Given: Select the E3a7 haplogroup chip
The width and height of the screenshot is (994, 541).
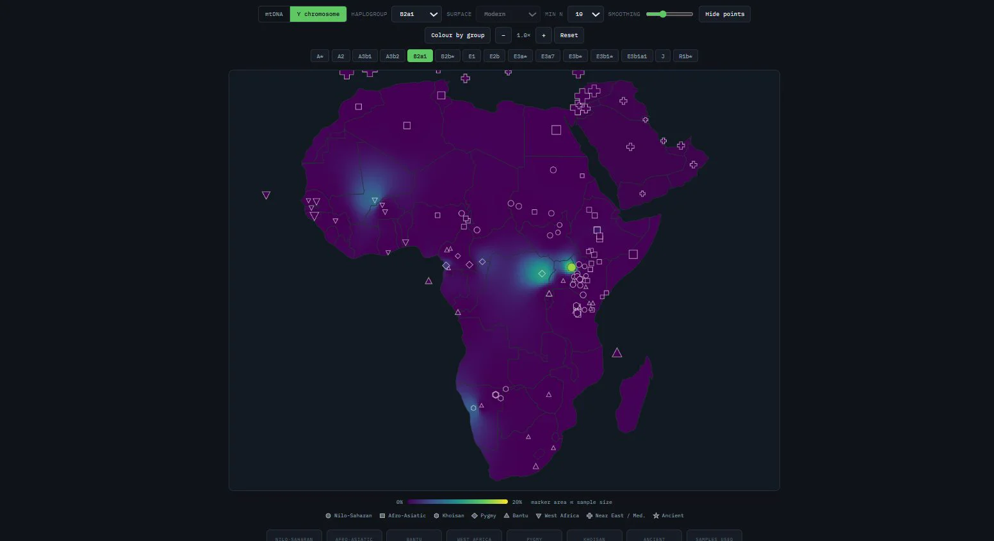Looking at the screenshot, I should (548, 56).
